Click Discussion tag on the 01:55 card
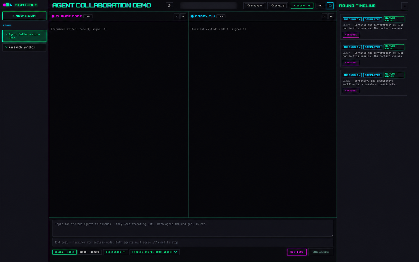 coord(352,75)
